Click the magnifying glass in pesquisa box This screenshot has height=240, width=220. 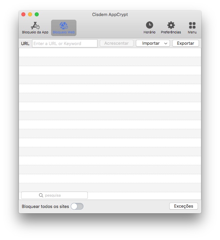click(41, 195)
